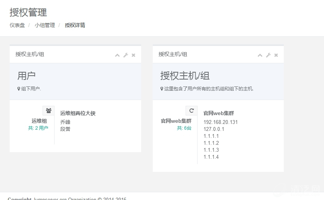Collapse the left panel with chevron
The image size is (324, 200).
click(x=117, y=55)
